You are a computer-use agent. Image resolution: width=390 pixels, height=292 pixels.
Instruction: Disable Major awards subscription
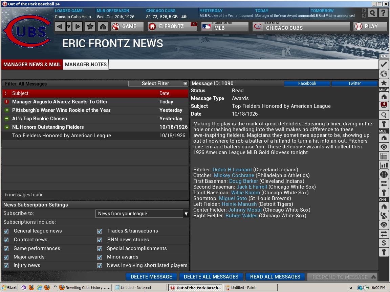pyautogui.click(x=6, y=257)
